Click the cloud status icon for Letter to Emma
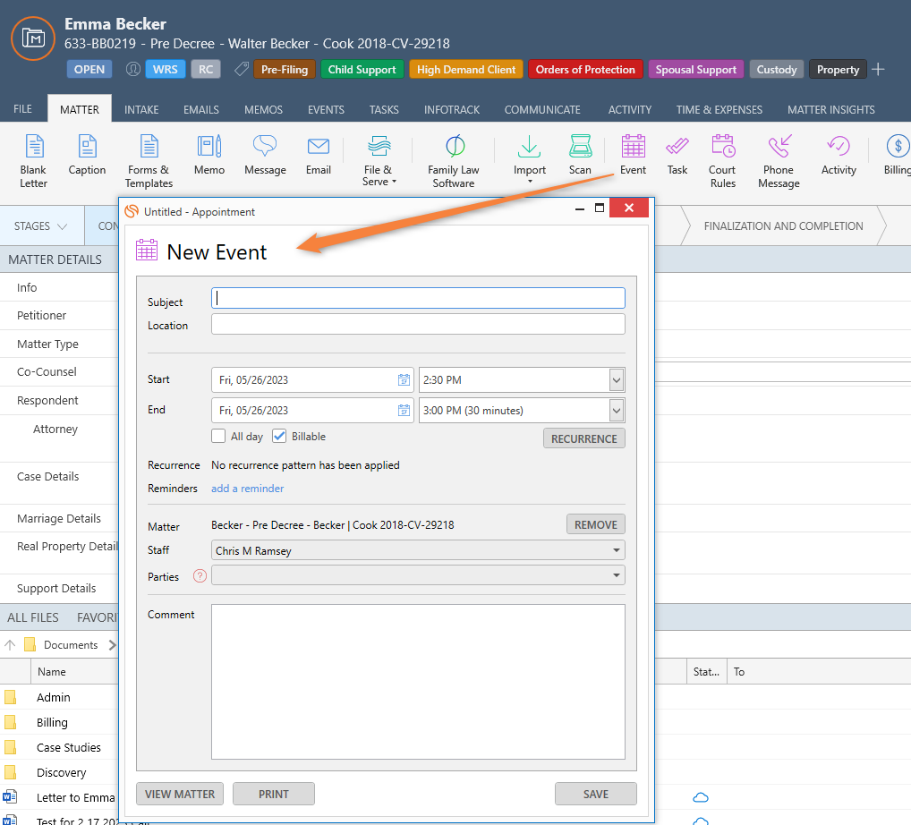This screenshot has height=825, width=911. 701,797
